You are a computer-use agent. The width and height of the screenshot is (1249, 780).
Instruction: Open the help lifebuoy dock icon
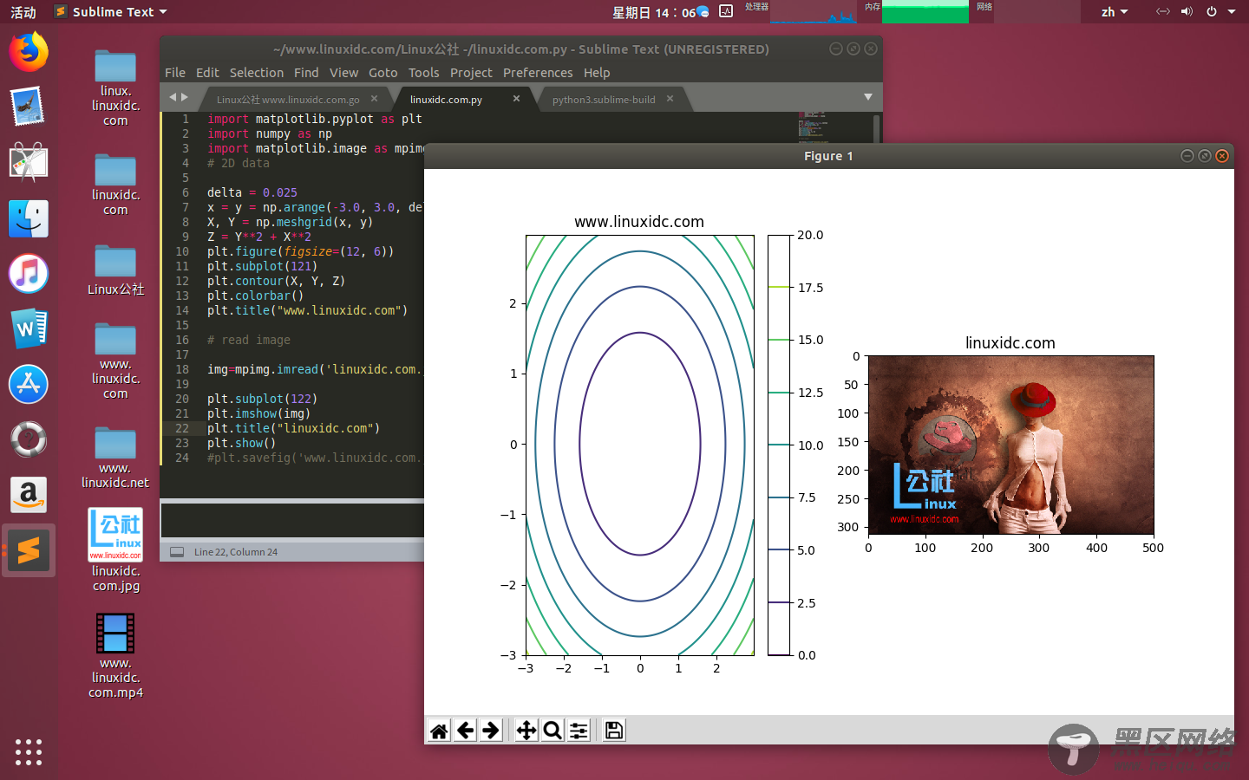29,439
